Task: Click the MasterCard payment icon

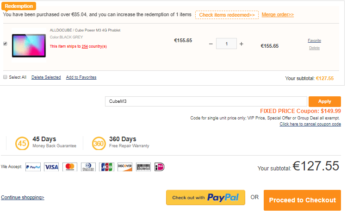Action: coord(70,167)
